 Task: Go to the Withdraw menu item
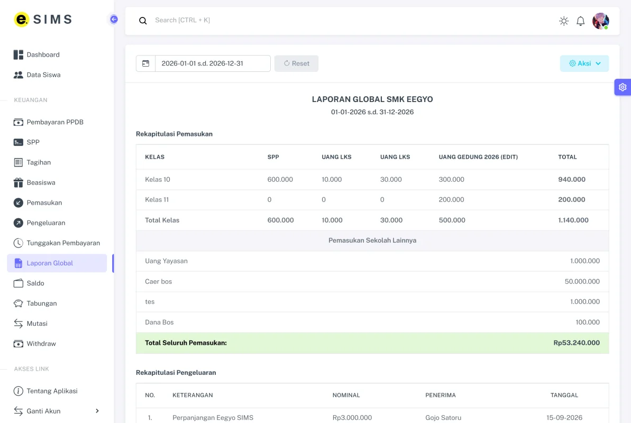tap(57, 344)
